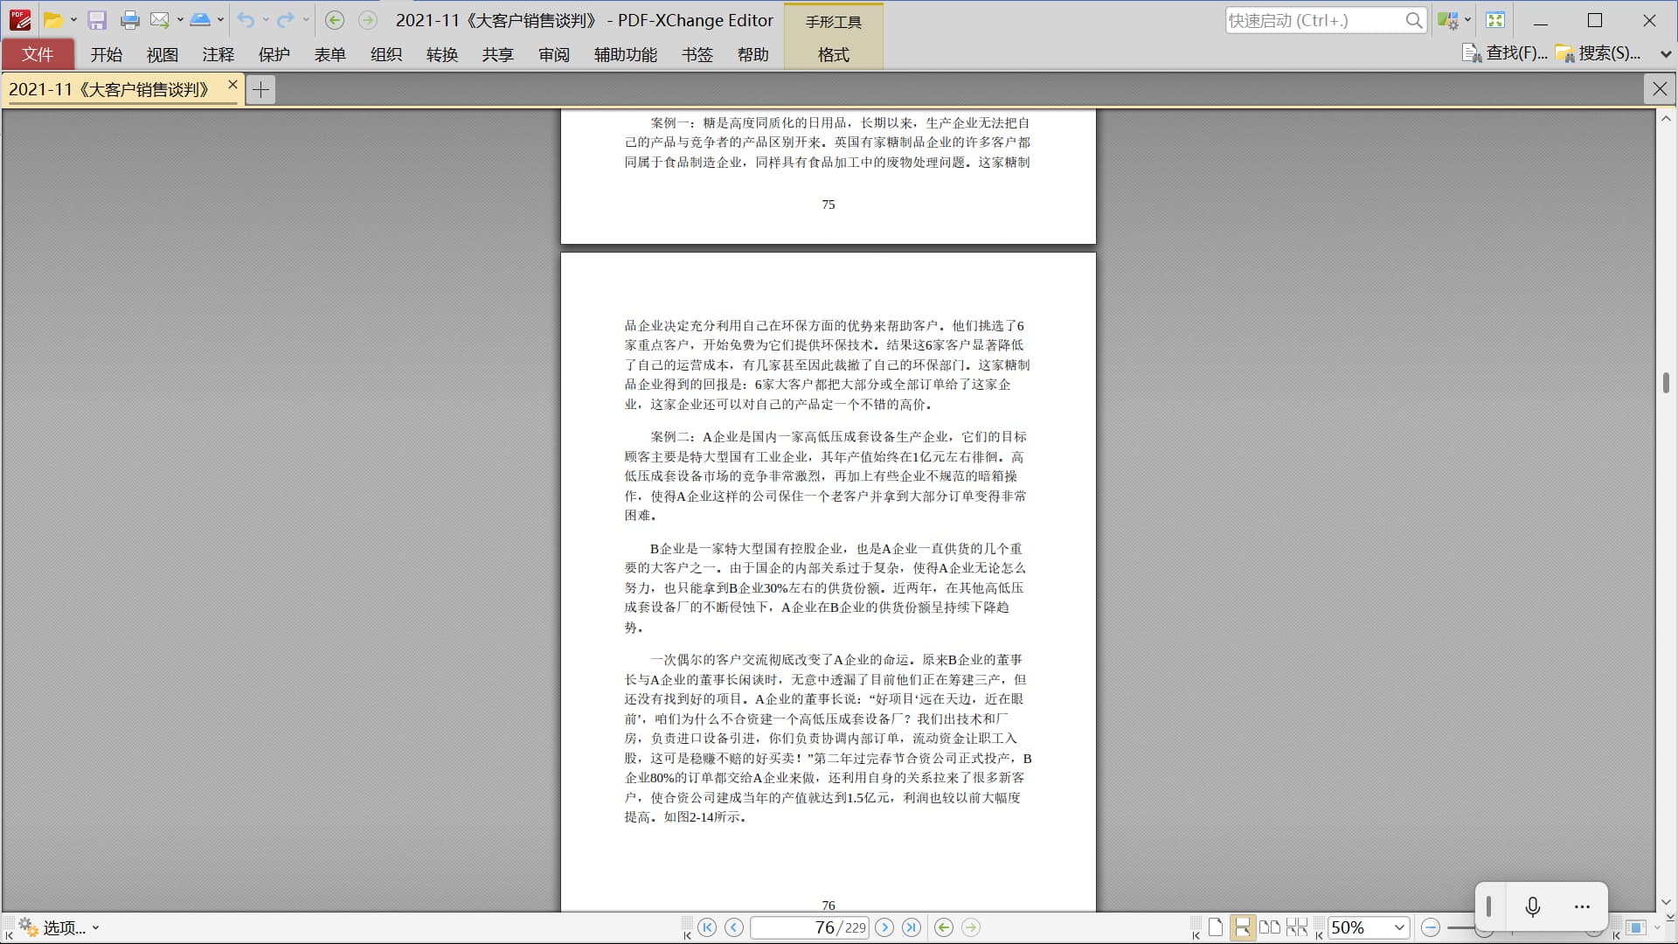This screenshot has width=1678, height=944.
Task: Jump to the last page
Action: (912, 927)
